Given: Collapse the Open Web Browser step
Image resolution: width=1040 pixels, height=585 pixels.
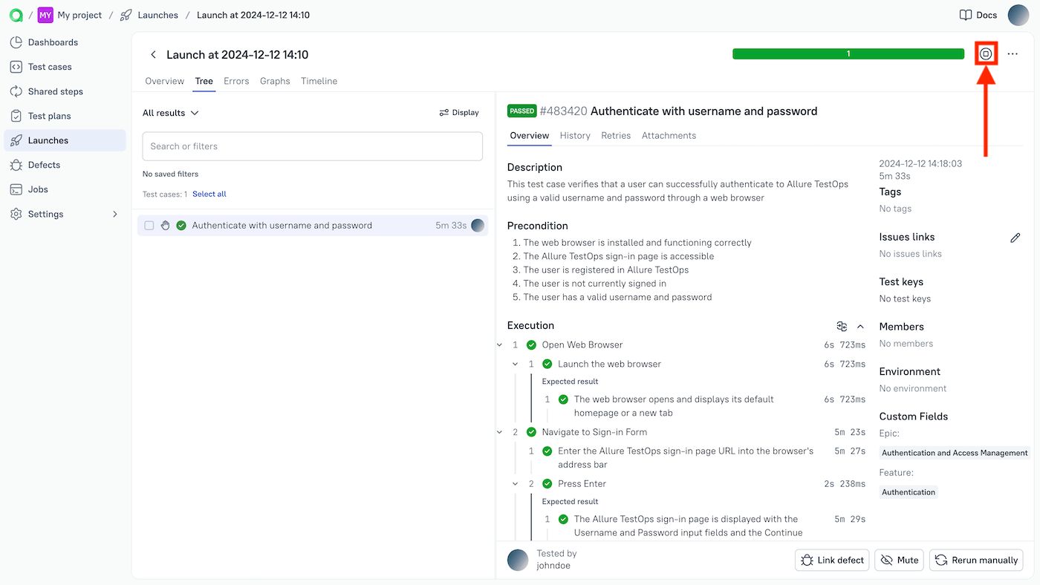Looking at the screenshot, I should pos(500,345).
